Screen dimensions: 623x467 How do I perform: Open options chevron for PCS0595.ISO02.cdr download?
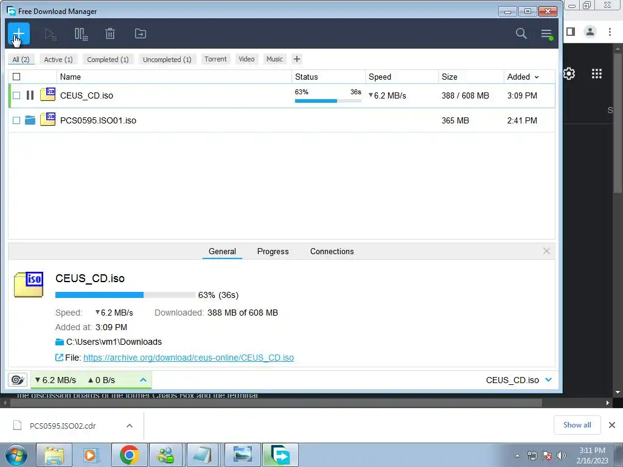tap(130, 426)
